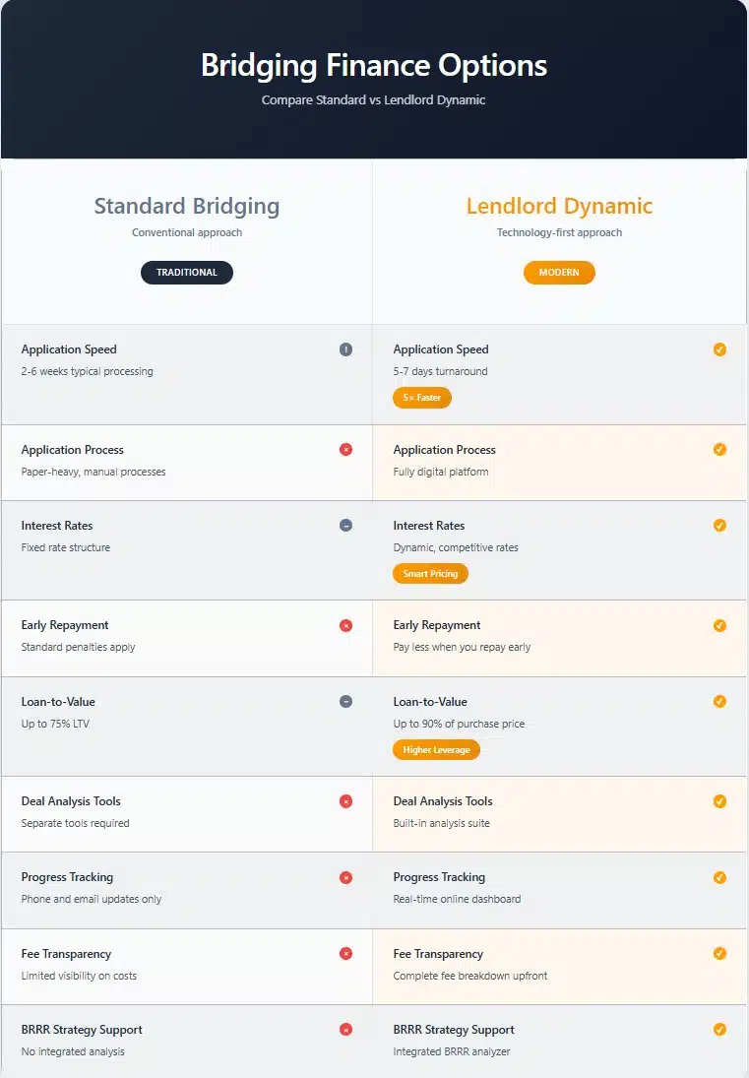Click the orange checkmark beside Dynamic, competitive rates
Image resolution: width=749 pixels, height=1078 pixels.
click(719, 526)
